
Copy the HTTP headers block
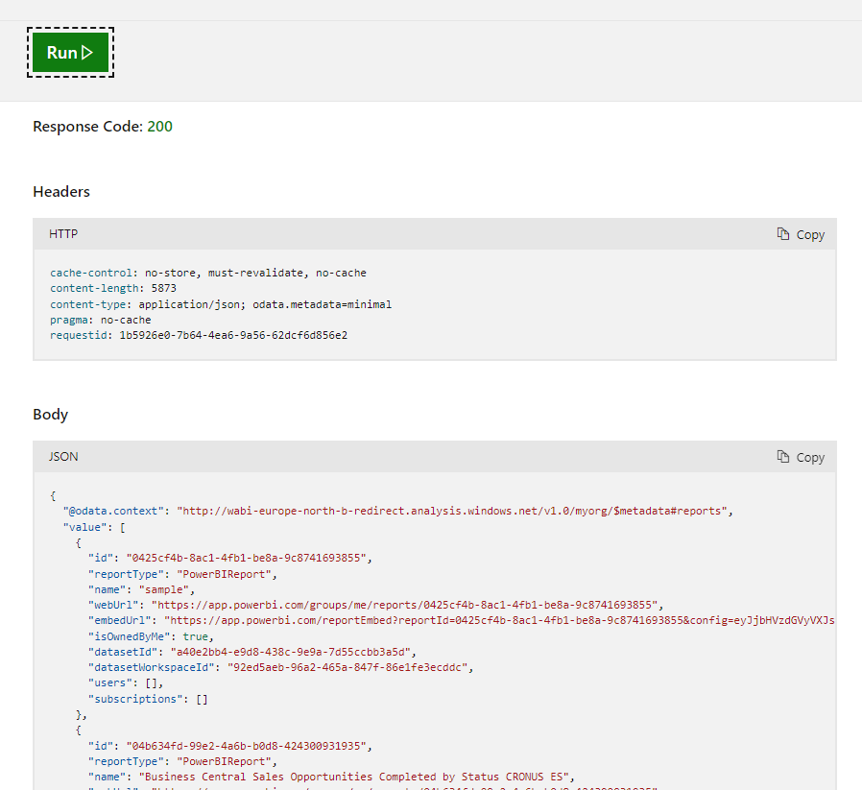pos(801,235)
